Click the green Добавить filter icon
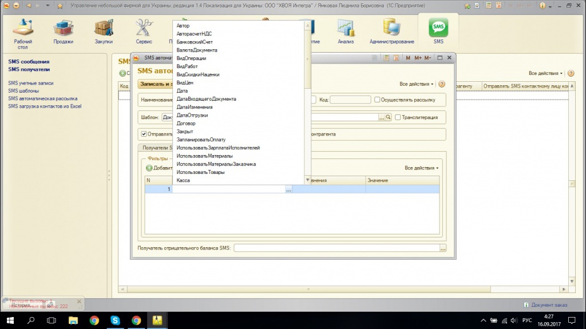The height and width of the screenshot is (329, 586). 149,168
